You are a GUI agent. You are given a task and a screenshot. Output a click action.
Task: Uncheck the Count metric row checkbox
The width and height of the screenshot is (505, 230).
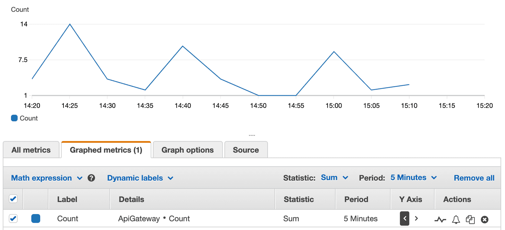(13, 219)
